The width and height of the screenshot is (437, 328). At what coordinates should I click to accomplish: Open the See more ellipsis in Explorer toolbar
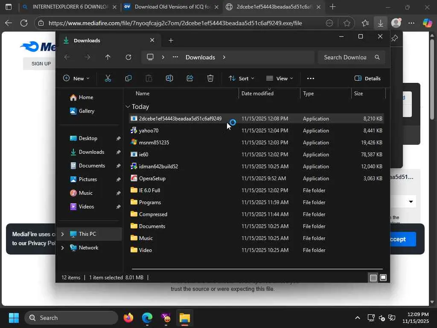point(311,79)
